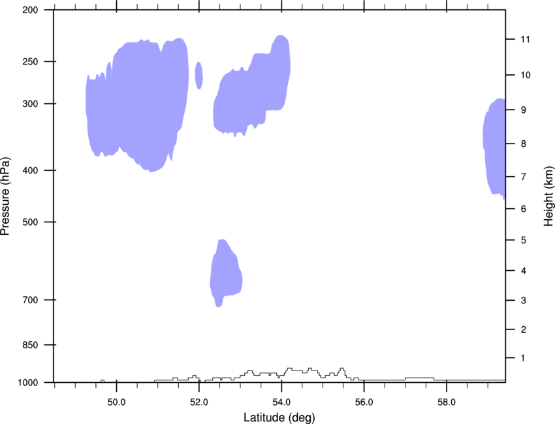Click the mid-level blue cloud near 600 hPa
555x424 pixels.
[226, 272]
